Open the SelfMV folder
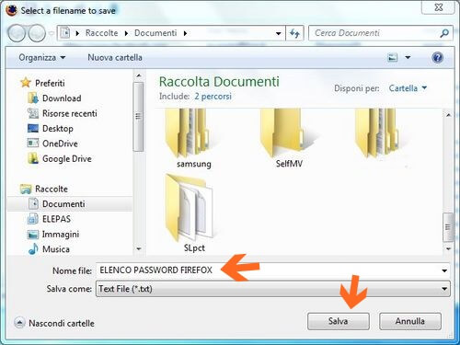The height and width of the screenshot is (345, 460). [289, 138]
